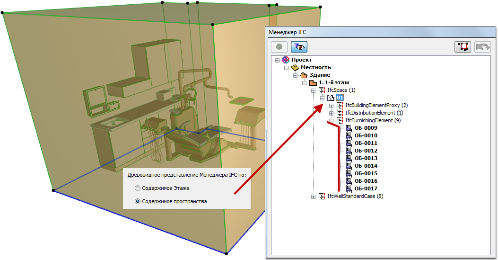Click the IfcDistributionElement group icon
Image resolution: width=498 pixels, height=260 pixels.
(x=340, y=113)
